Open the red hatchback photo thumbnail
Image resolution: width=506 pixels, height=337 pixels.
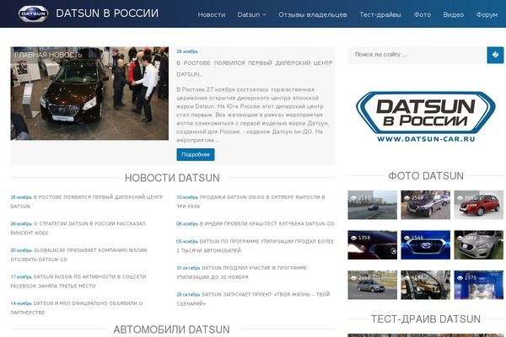tap(478, 205)
